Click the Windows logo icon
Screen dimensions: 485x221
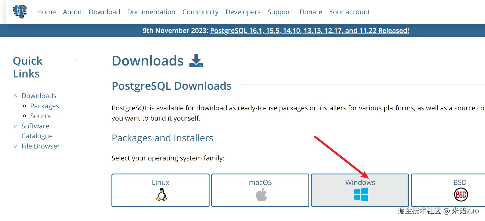click(361, 195)
